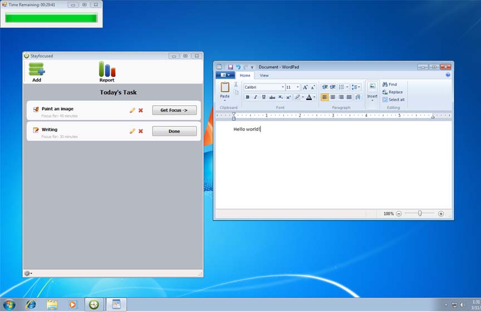This screenshot has height=312, width=481.
Task: Switch to the View ribbon tab
Action: [264, 76]
